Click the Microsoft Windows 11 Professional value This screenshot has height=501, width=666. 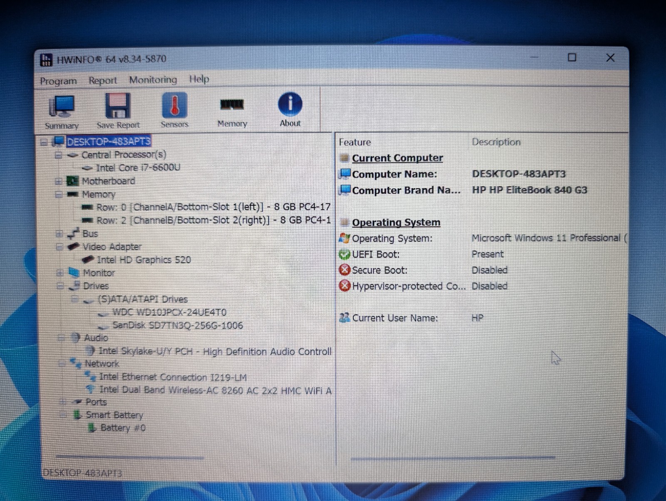coord(549,238)
